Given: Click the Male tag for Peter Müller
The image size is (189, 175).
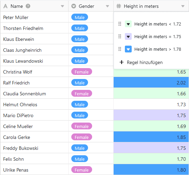Looking at the screenshot, I should point(80,17).
